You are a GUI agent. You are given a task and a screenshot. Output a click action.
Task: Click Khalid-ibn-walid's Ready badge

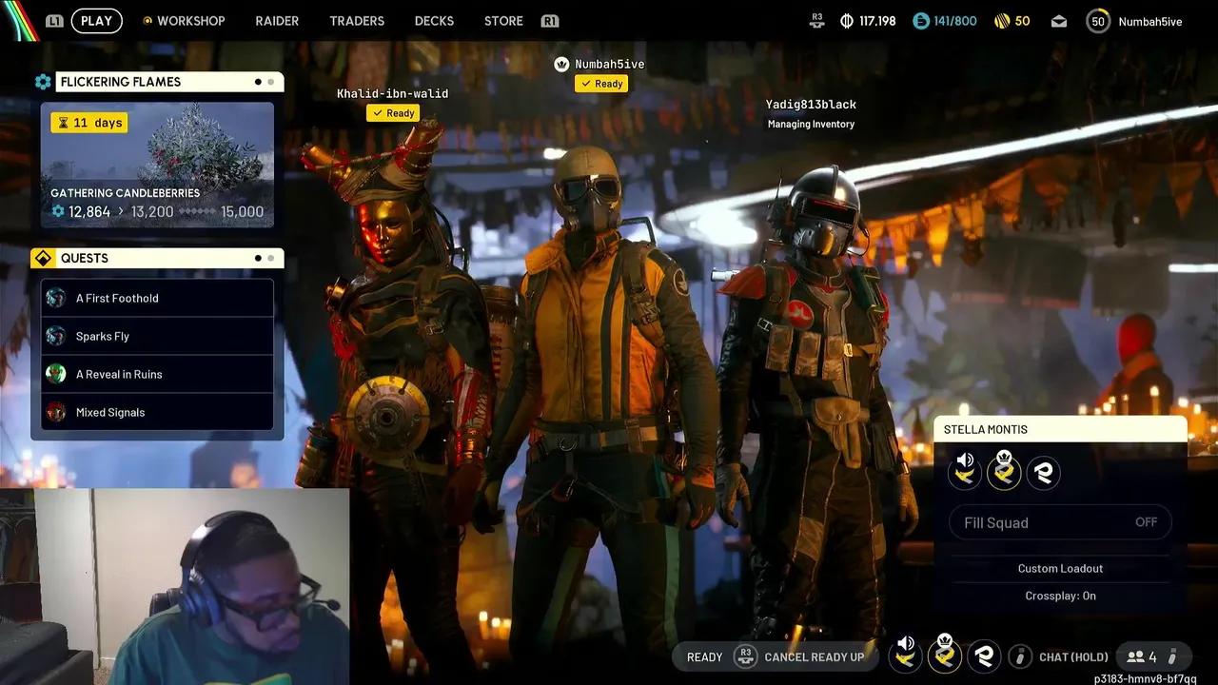(x=393, y=113)
